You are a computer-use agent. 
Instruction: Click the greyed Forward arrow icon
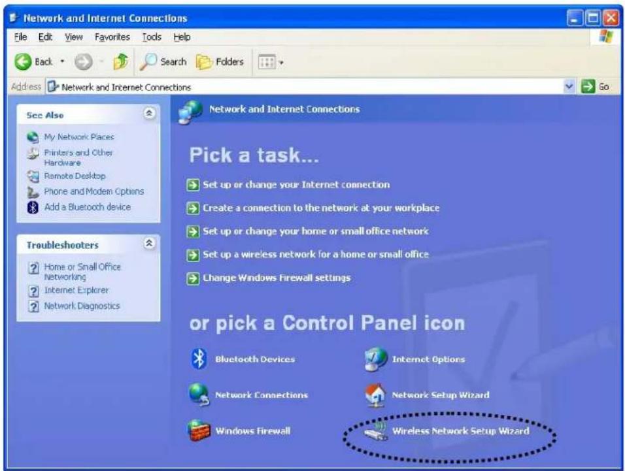click(x=83, y=61)
